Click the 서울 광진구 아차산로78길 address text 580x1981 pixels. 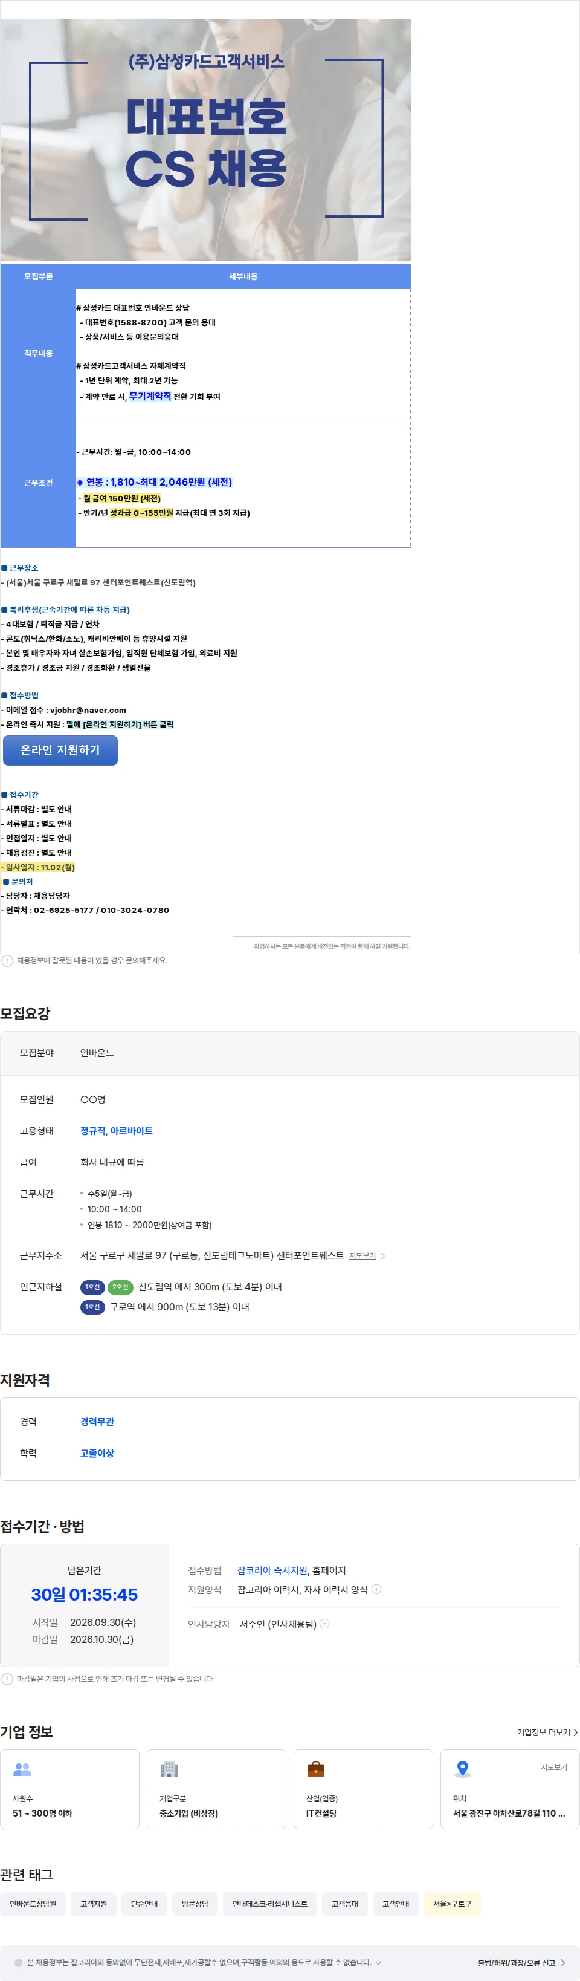(x=509, y=1812)
